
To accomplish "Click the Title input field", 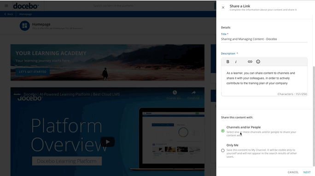I will [x=264, y=39].
